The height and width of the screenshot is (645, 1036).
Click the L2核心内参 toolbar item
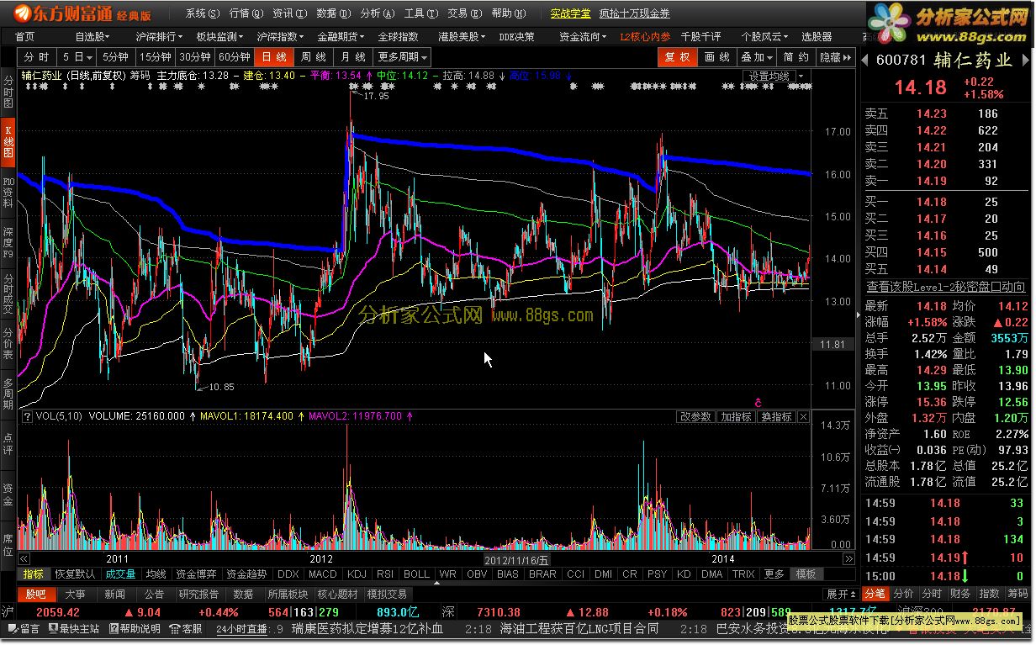pyautogui.click(x=645, y=37)
